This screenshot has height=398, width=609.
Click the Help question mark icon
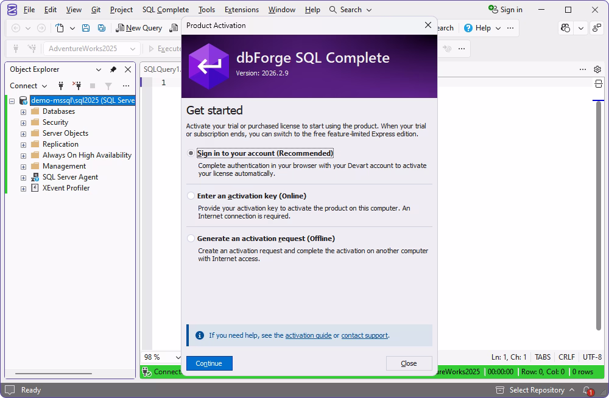(x=468, y=28)
